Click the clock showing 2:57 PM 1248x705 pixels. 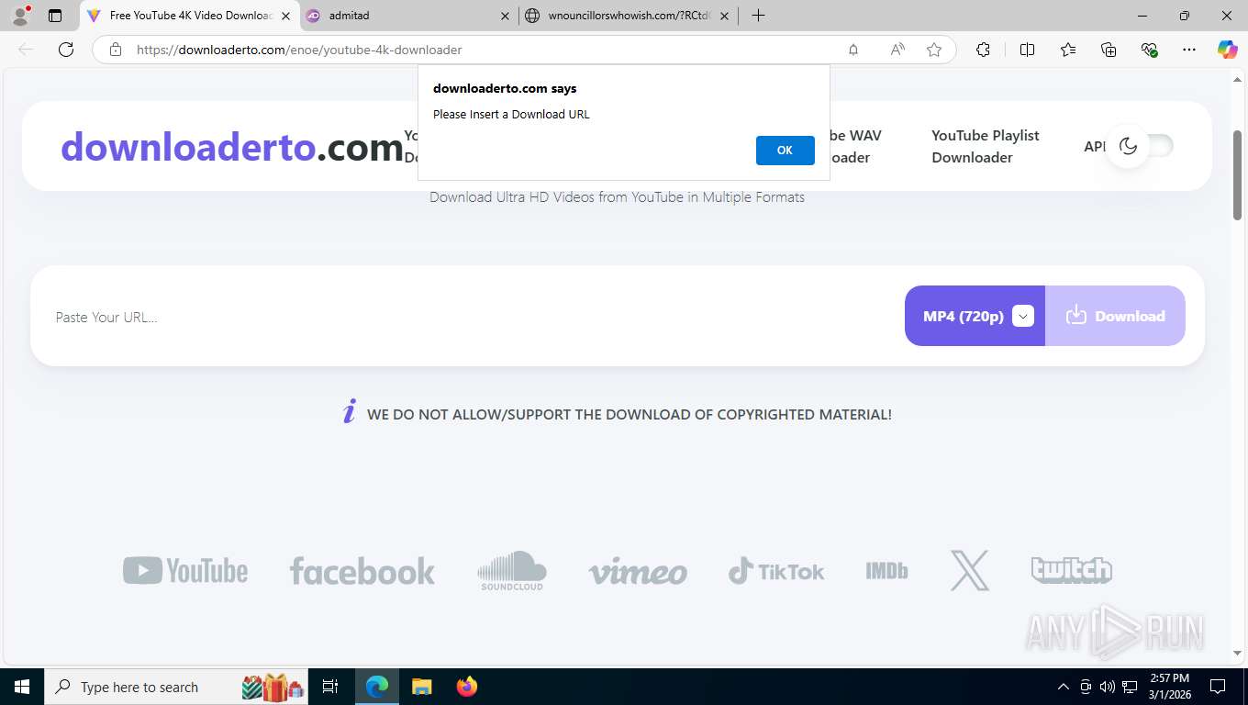click(x=1168, y=687)
